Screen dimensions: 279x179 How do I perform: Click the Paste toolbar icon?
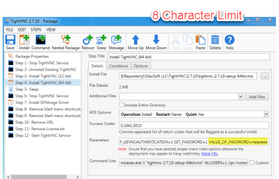(x=201, y=42)
